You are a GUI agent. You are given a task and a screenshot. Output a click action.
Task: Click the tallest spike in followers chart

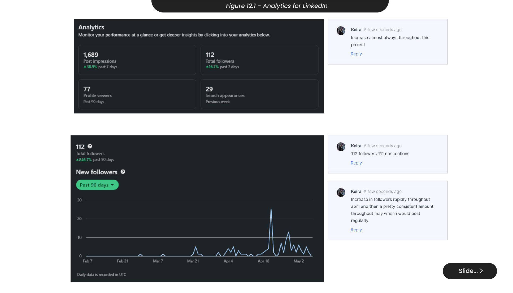point(271,210)
